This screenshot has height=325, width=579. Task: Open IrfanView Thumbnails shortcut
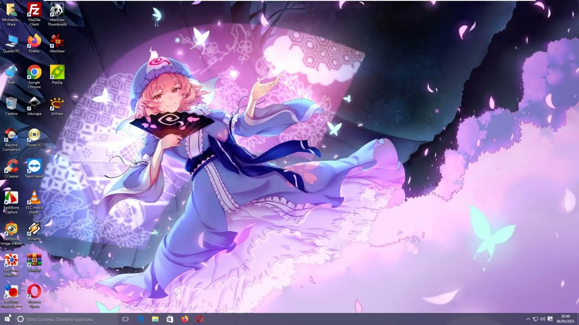[x=57, y=14]
